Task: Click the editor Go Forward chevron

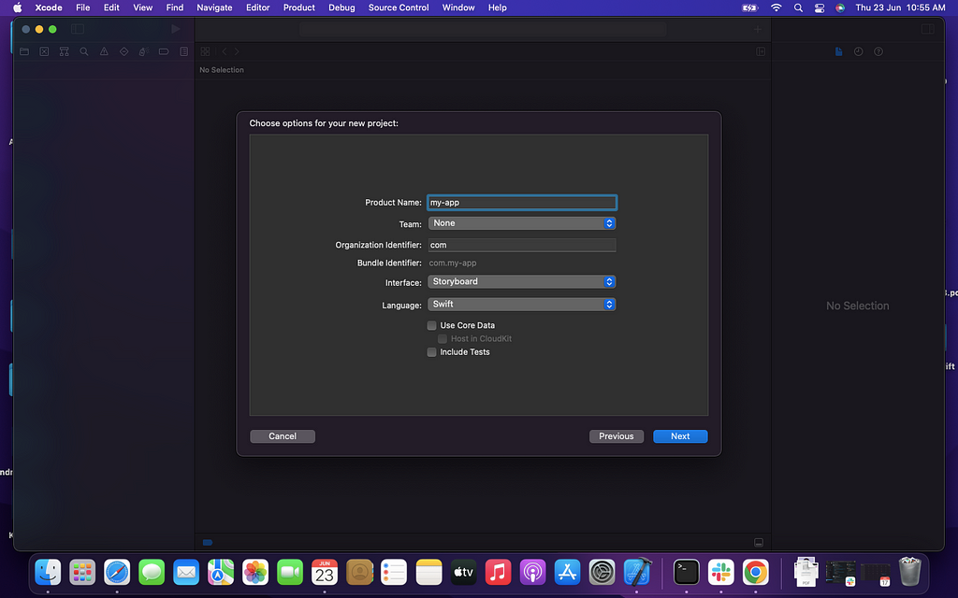Action: tap(237, 52)
